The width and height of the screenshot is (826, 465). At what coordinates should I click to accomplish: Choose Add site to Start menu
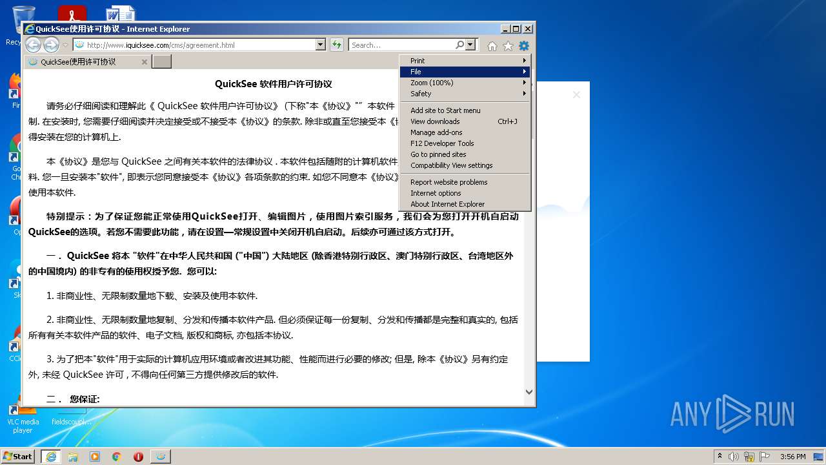pos(465,110)
